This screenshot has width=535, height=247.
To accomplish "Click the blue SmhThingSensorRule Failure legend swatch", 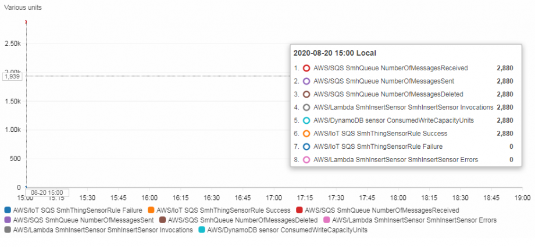I will (7, 210).
